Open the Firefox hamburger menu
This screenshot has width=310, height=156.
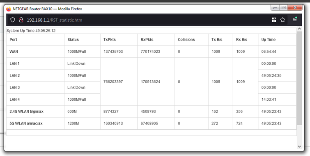pyautogui.click(x=294, y=19)
